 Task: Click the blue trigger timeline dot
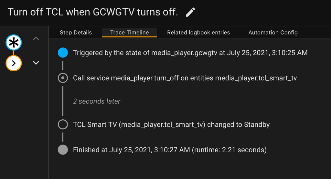pos(63,53)
